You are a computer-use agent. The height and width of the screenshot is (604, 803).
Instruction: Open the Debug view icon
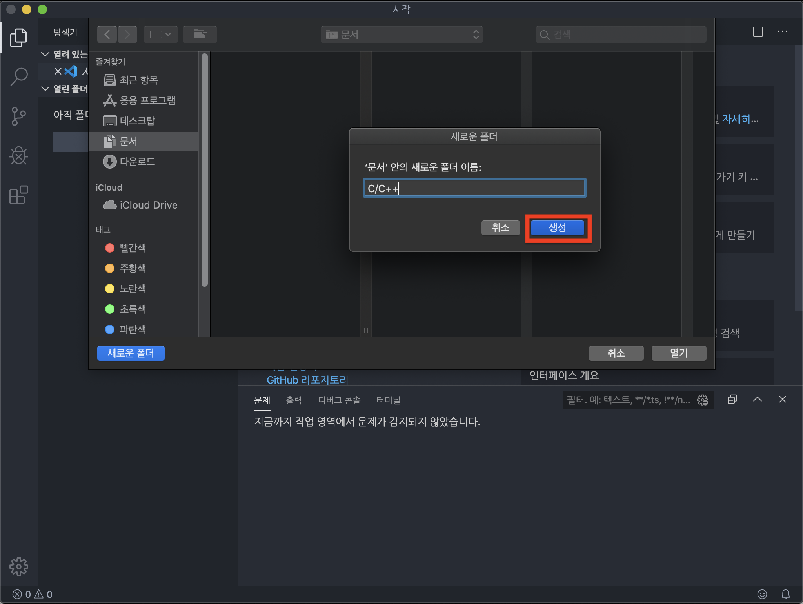[18, 156]
